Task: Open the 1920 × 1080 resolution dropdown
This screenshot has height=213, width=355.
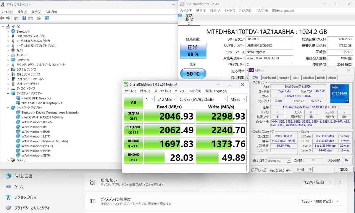Action: coord(320,201)
